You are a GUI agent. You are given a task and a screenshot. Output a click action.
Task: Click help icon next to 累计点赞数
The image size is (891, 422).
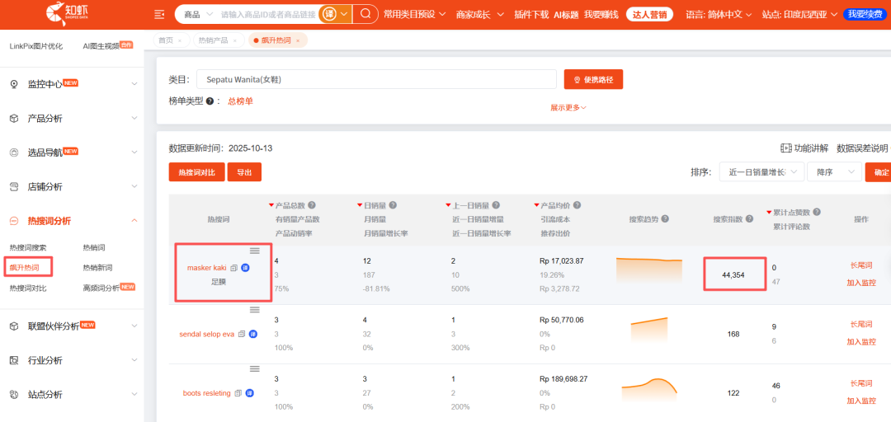817,212
